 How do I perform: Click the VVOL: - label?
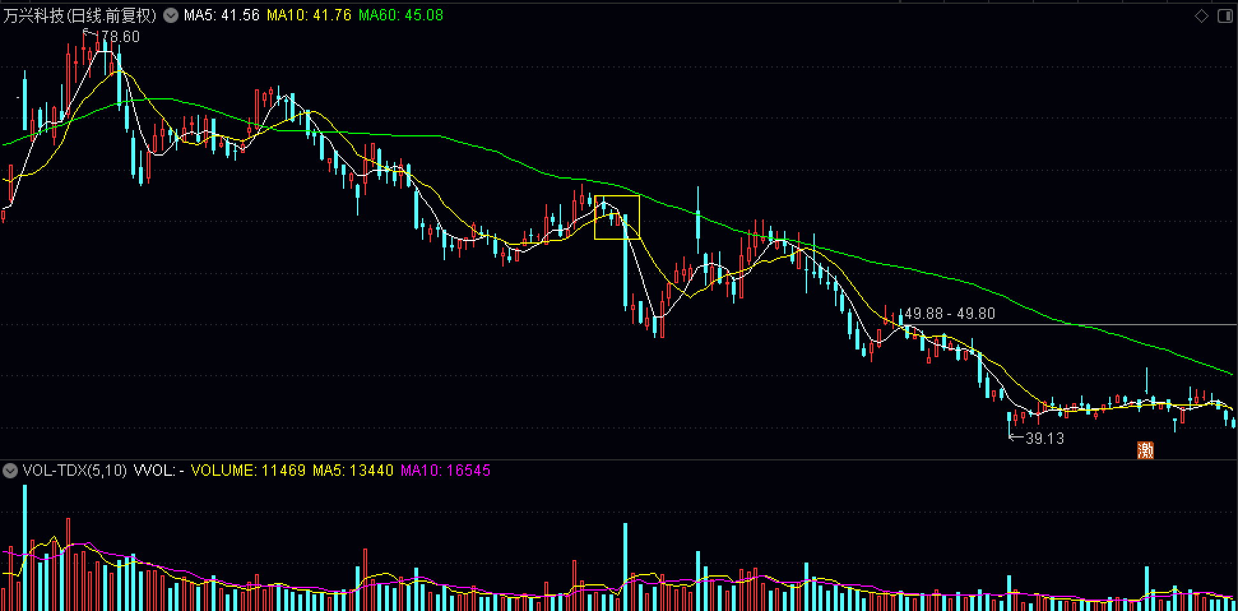click(x=159, y=471)
